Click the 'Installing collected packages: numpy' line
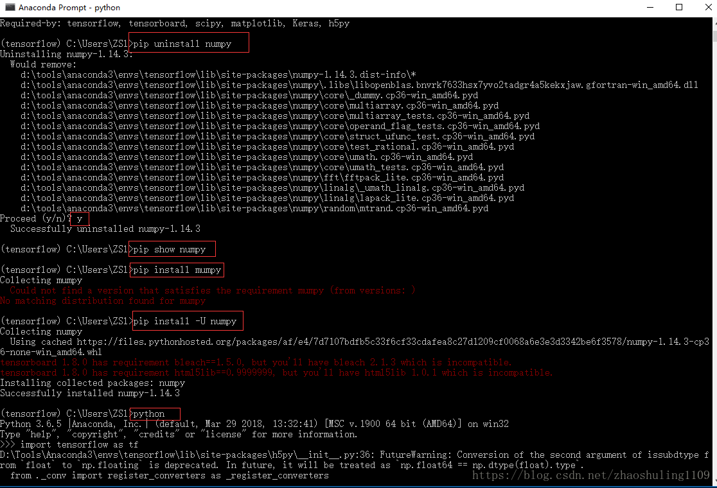 [93, 383]
